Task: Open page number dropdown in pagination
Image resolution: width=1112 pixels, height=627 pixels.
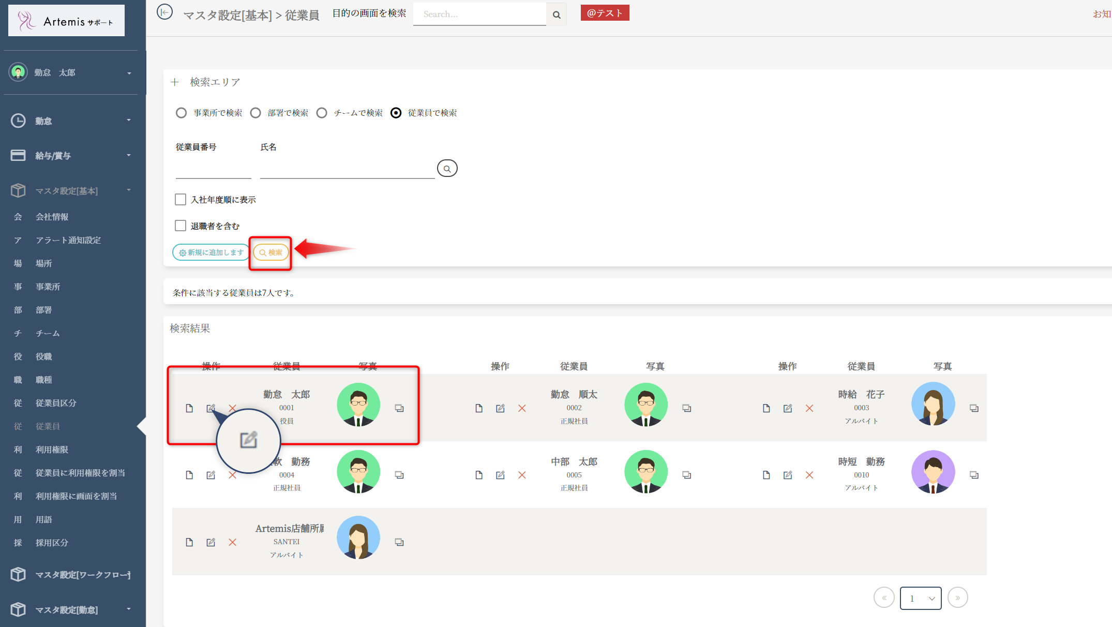Action: click(x=921, y=598)
